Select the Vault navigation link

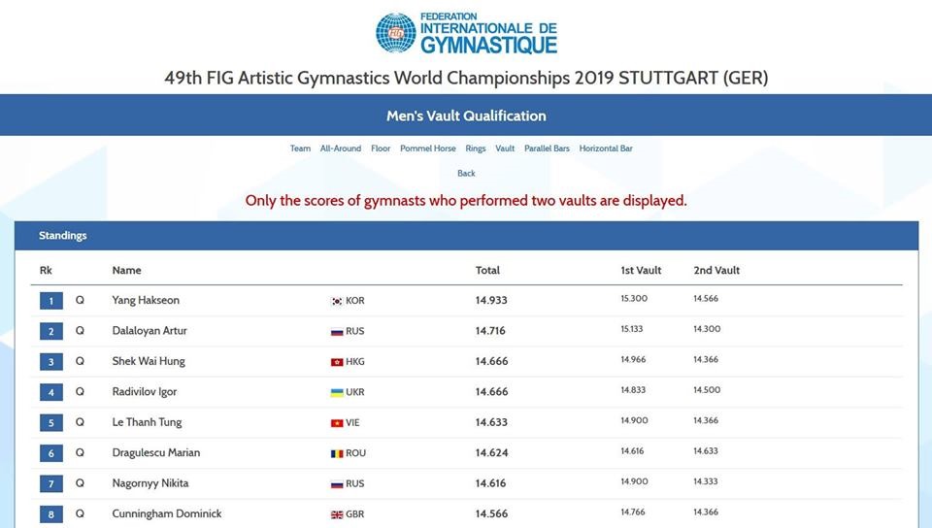click(x=505, y=148)
